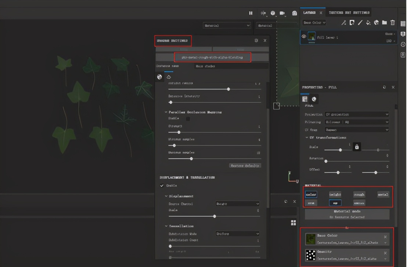Viewport: 407px width, 267px height.
Task: Click the camera icon in viewport toolbar
Action: coord(282,13)
